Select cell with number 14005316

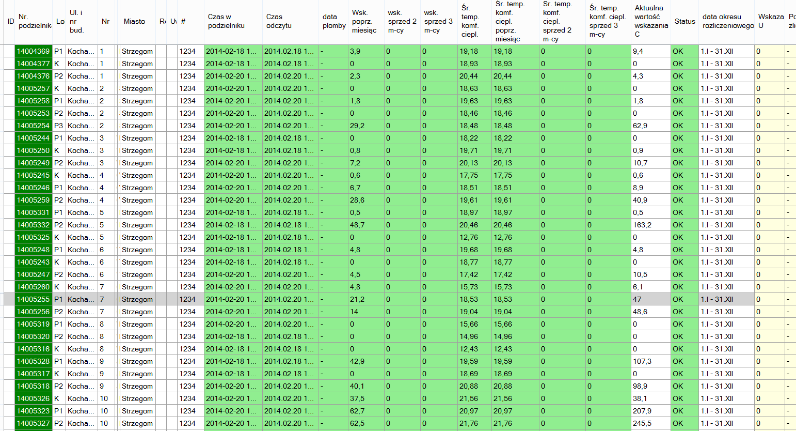34,349
